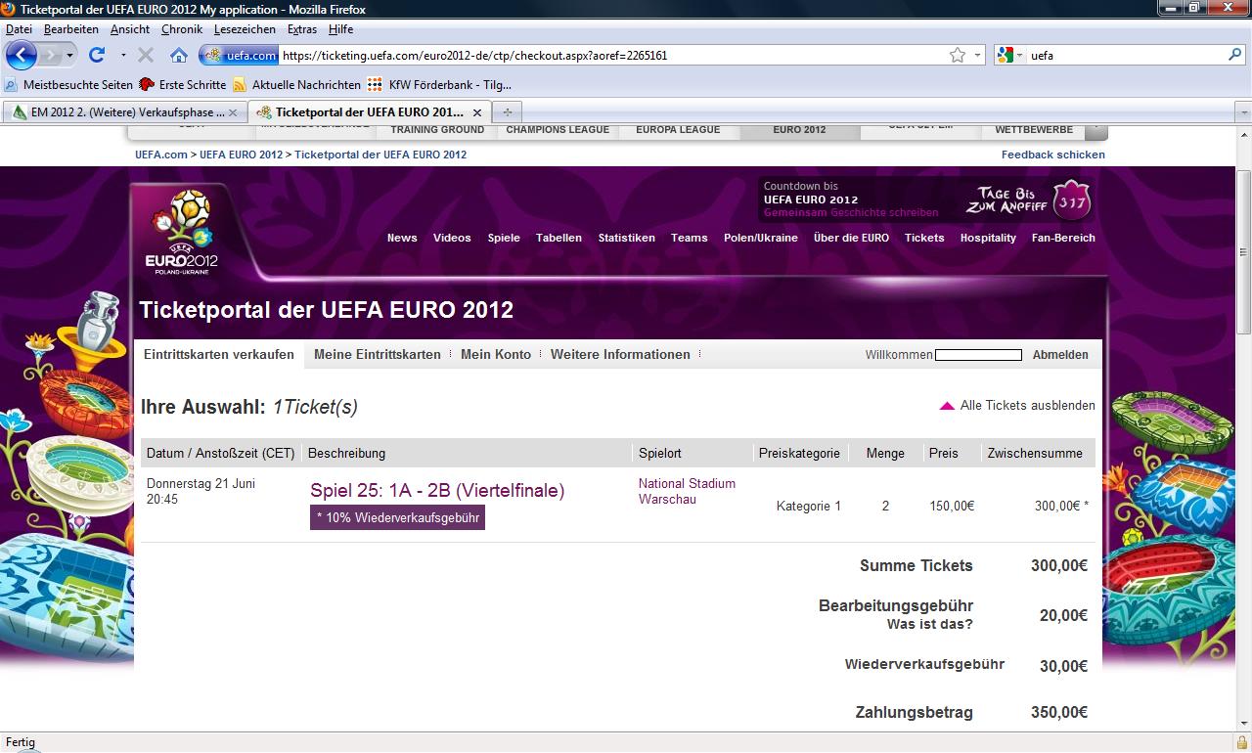Open the News section

[x=402, y=238]
